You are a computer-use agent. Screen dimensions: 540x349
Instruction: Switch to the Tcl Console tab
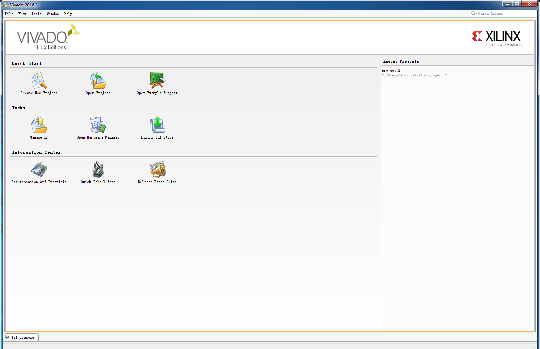pos(21,337)
